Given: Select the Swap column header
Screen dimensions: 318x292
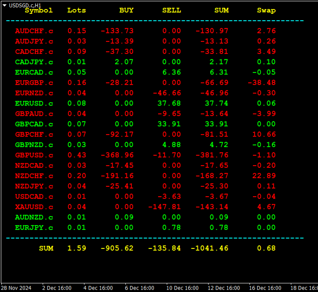Looking at the screenshot, I should pyautogui.click(x=266, y=10).
